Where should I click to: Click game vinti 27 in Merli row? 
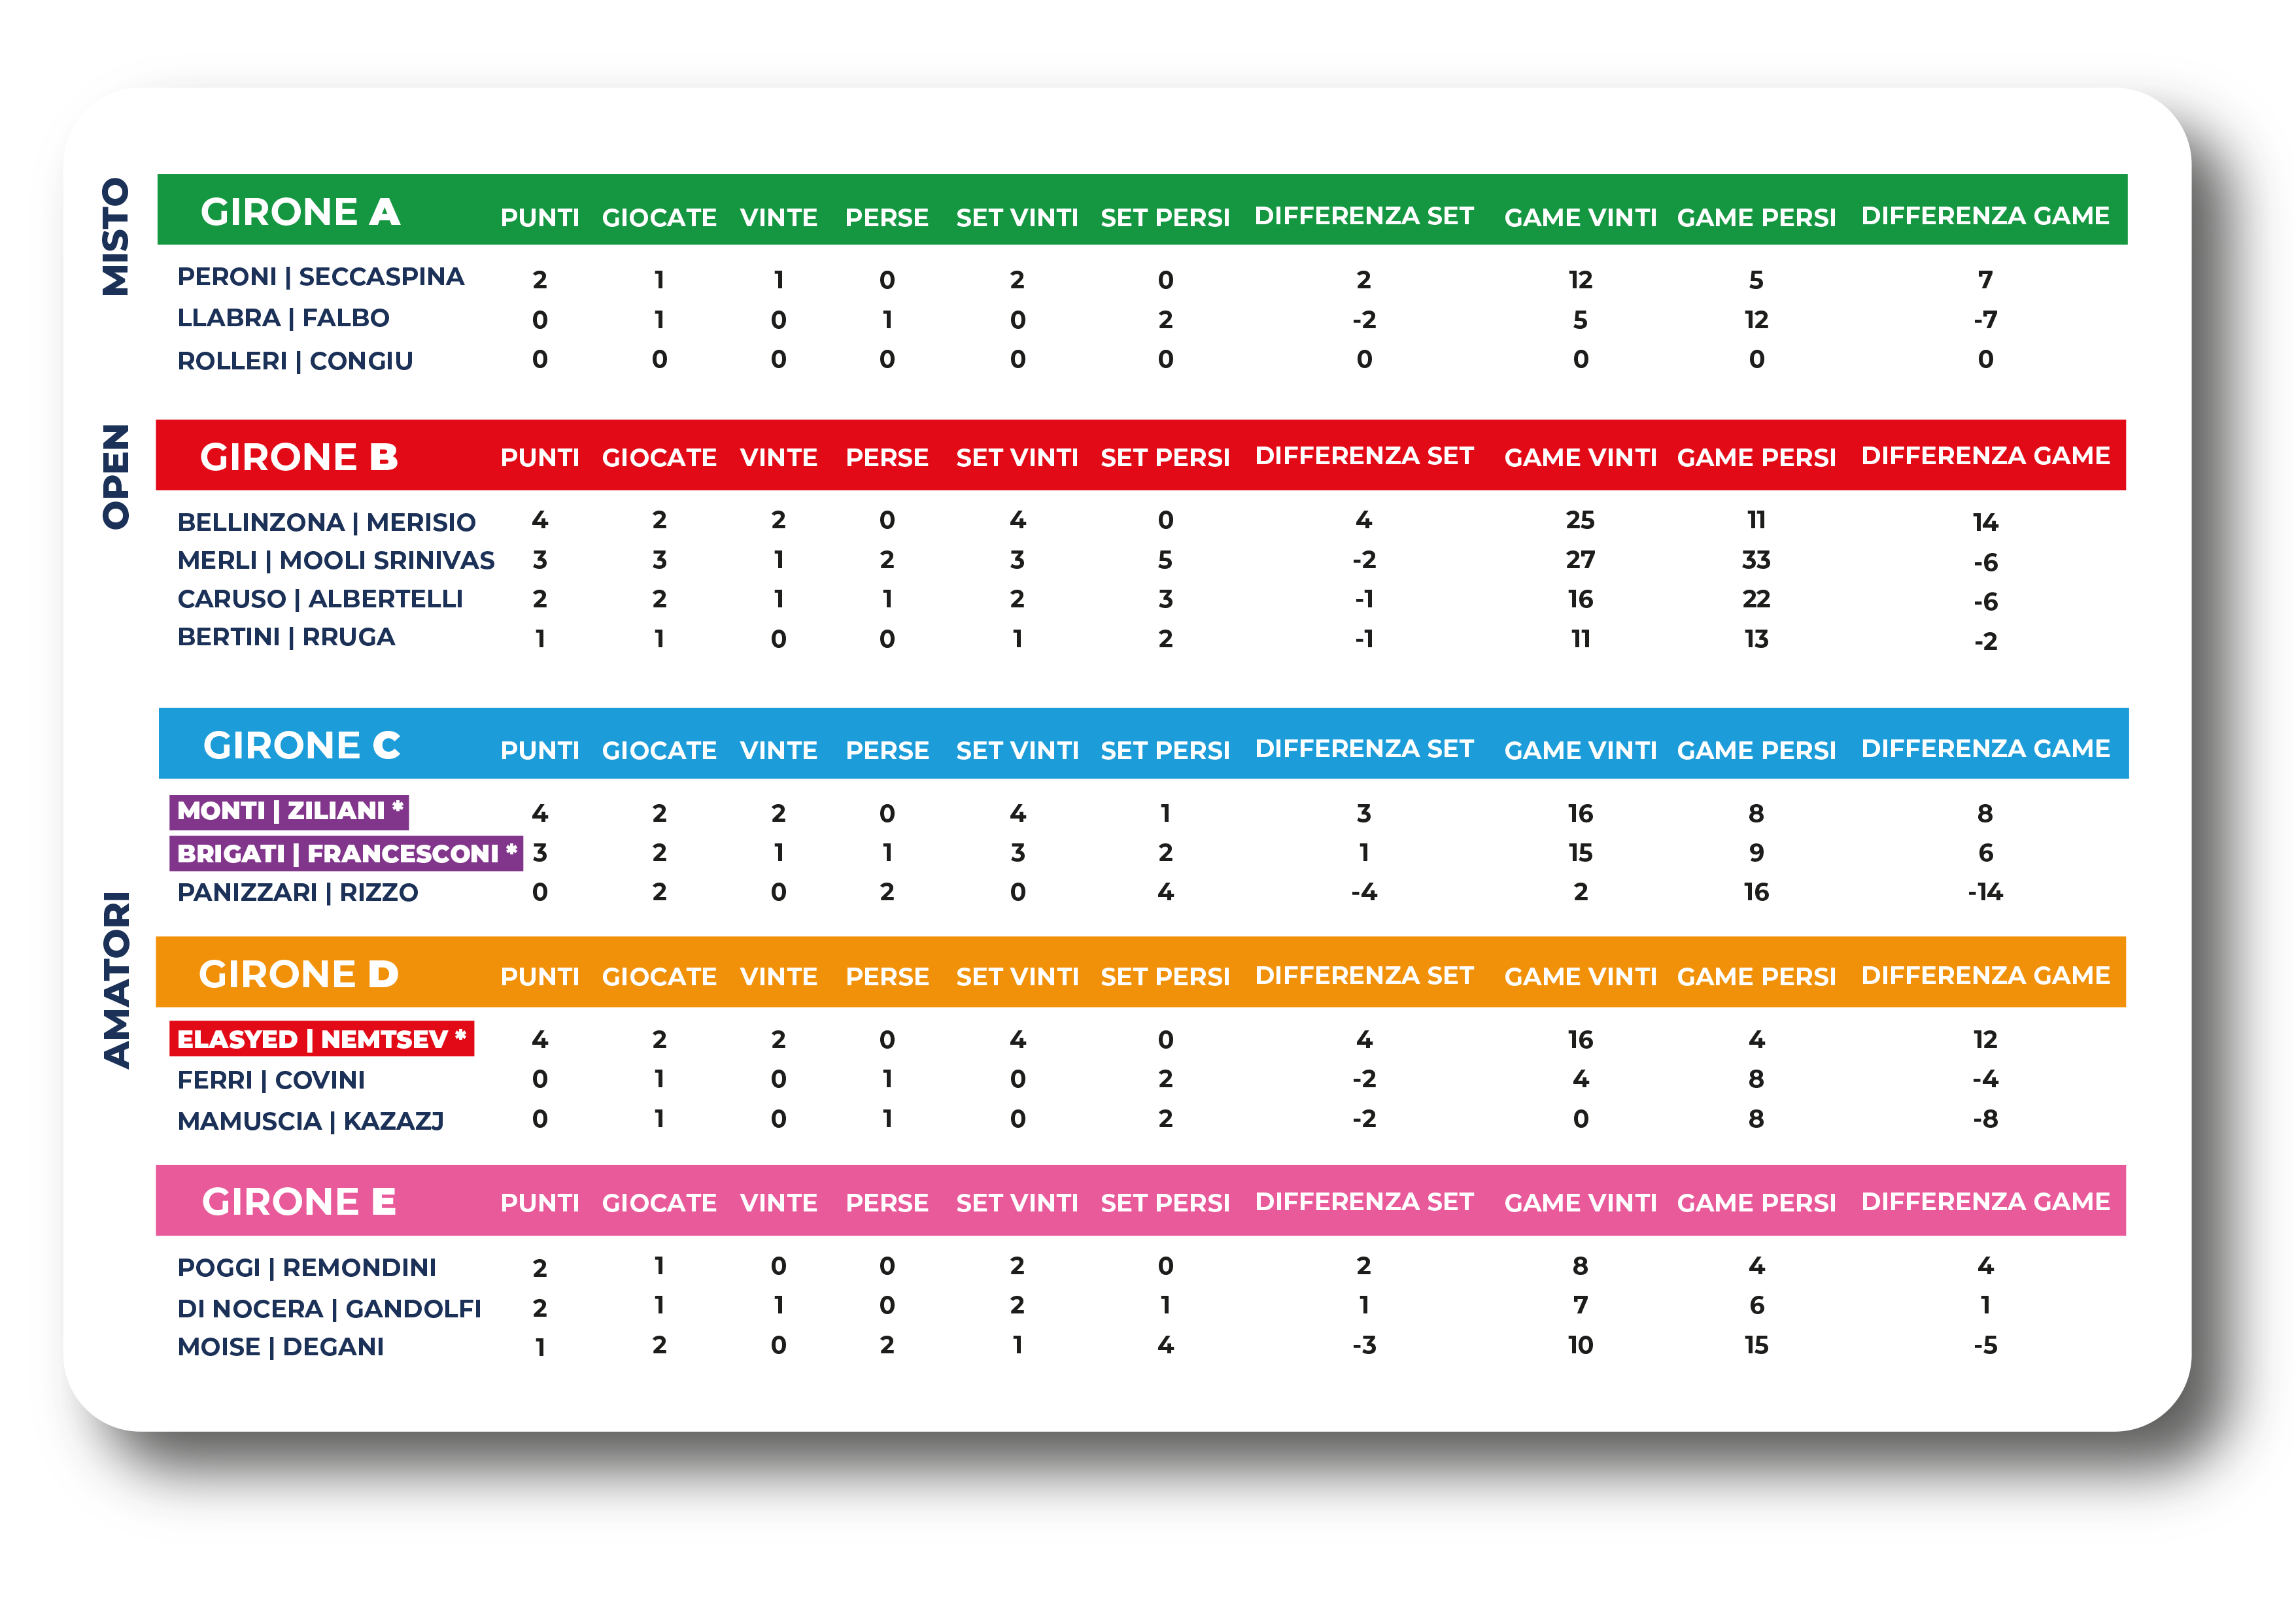click(1580, 560)
